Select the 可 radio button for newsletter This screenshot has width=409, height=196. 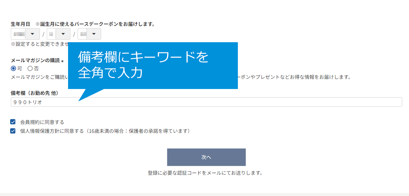(13, 69)
